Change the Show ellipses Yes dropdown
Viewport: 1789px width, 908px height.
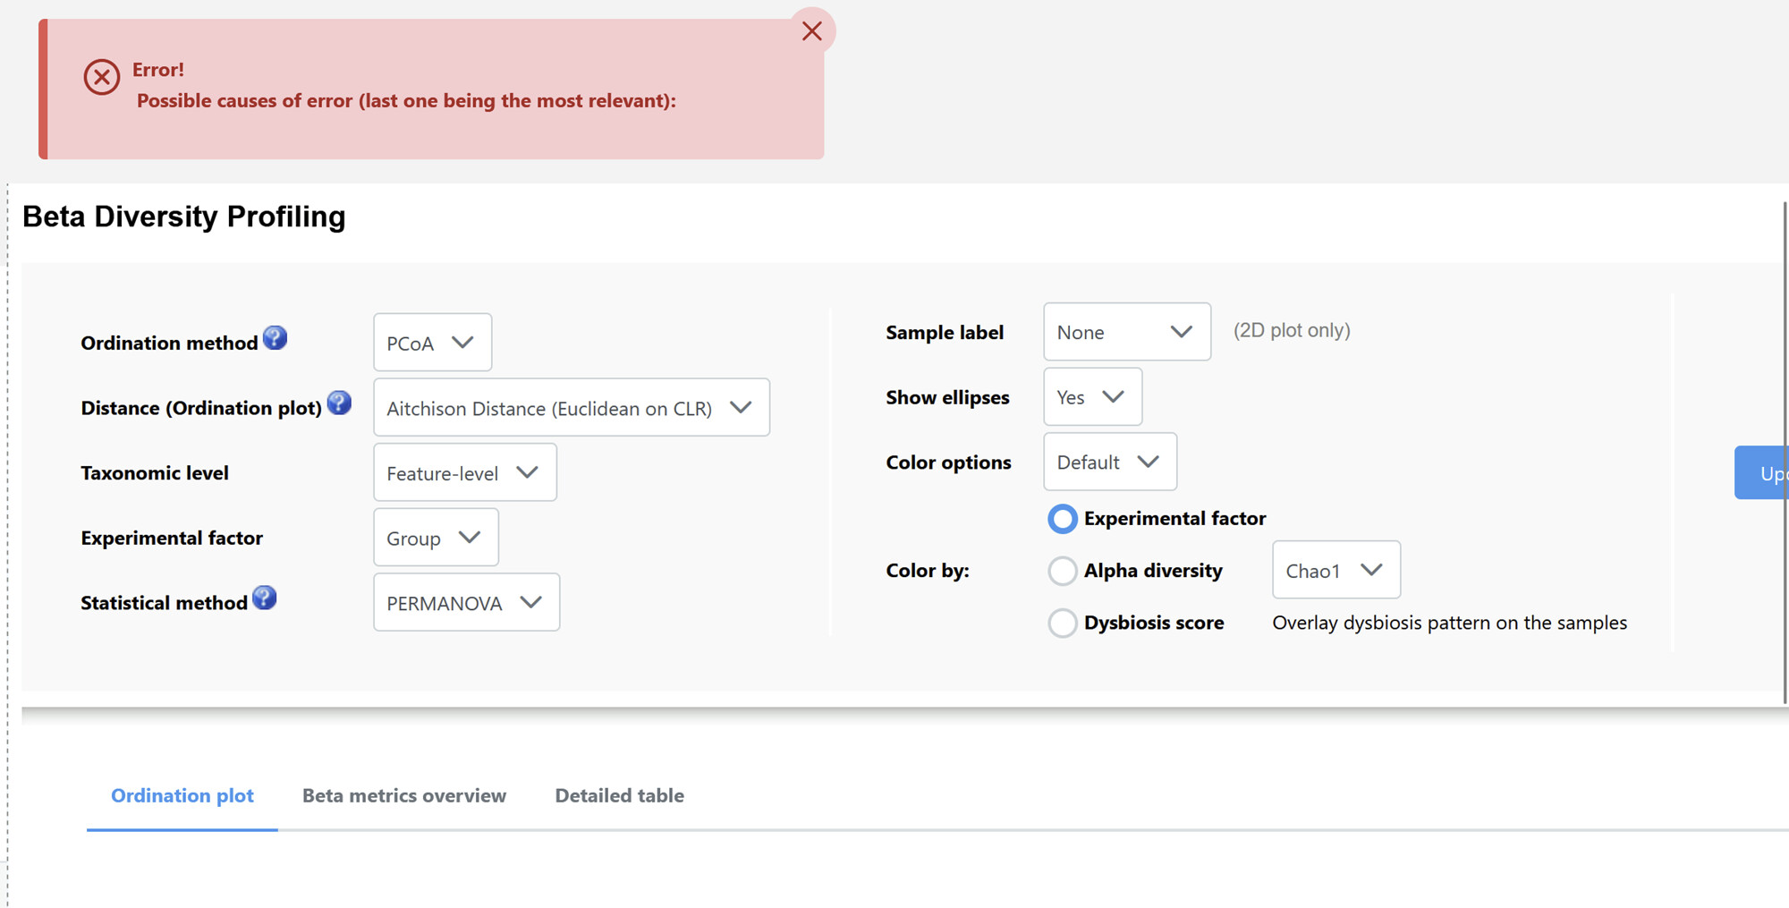click(x=1093, y=396)
